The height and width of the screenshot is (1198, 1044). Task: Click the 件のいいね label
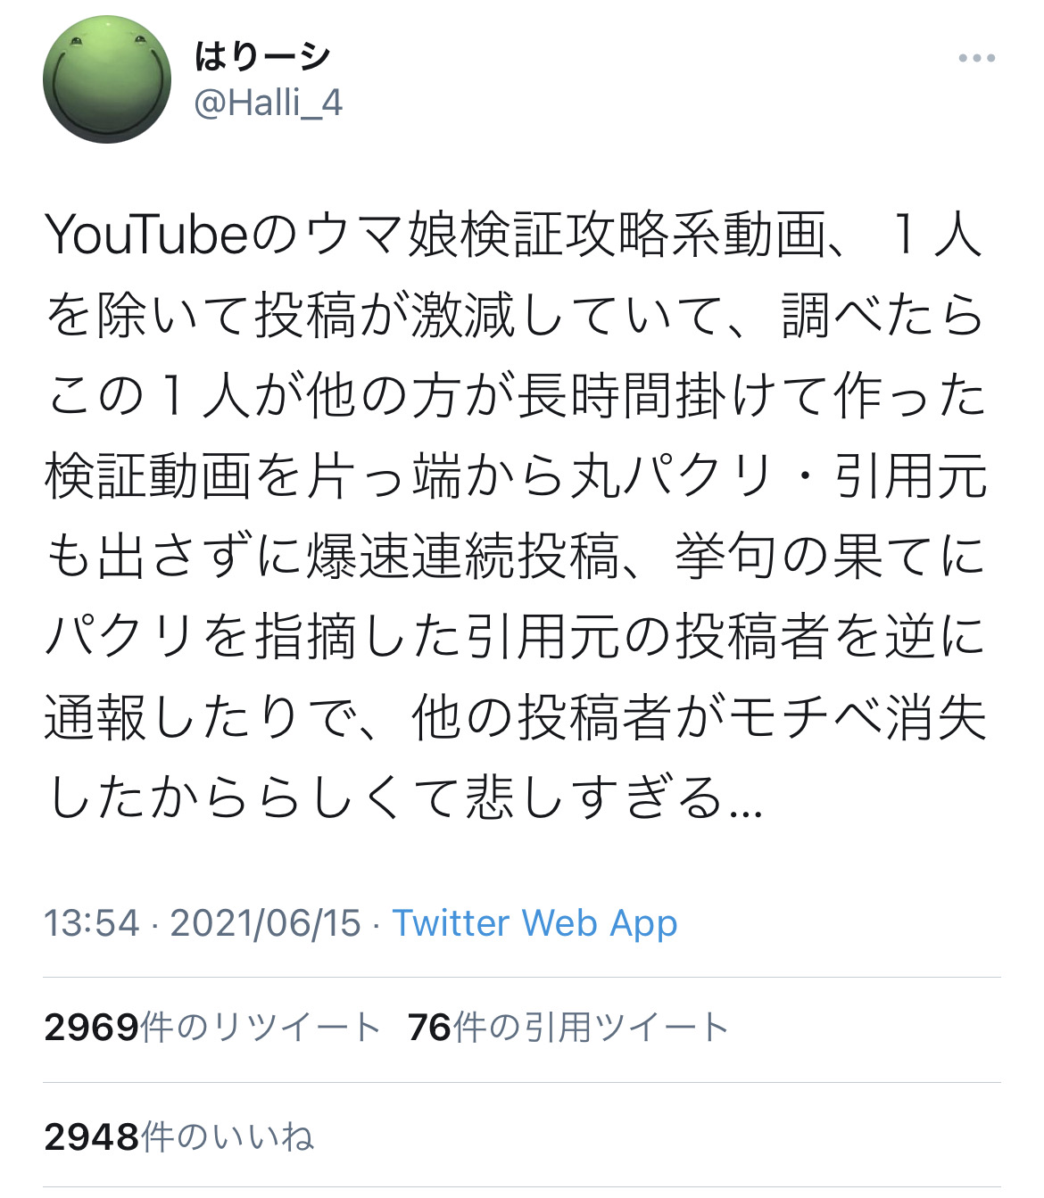[228, 1137]
